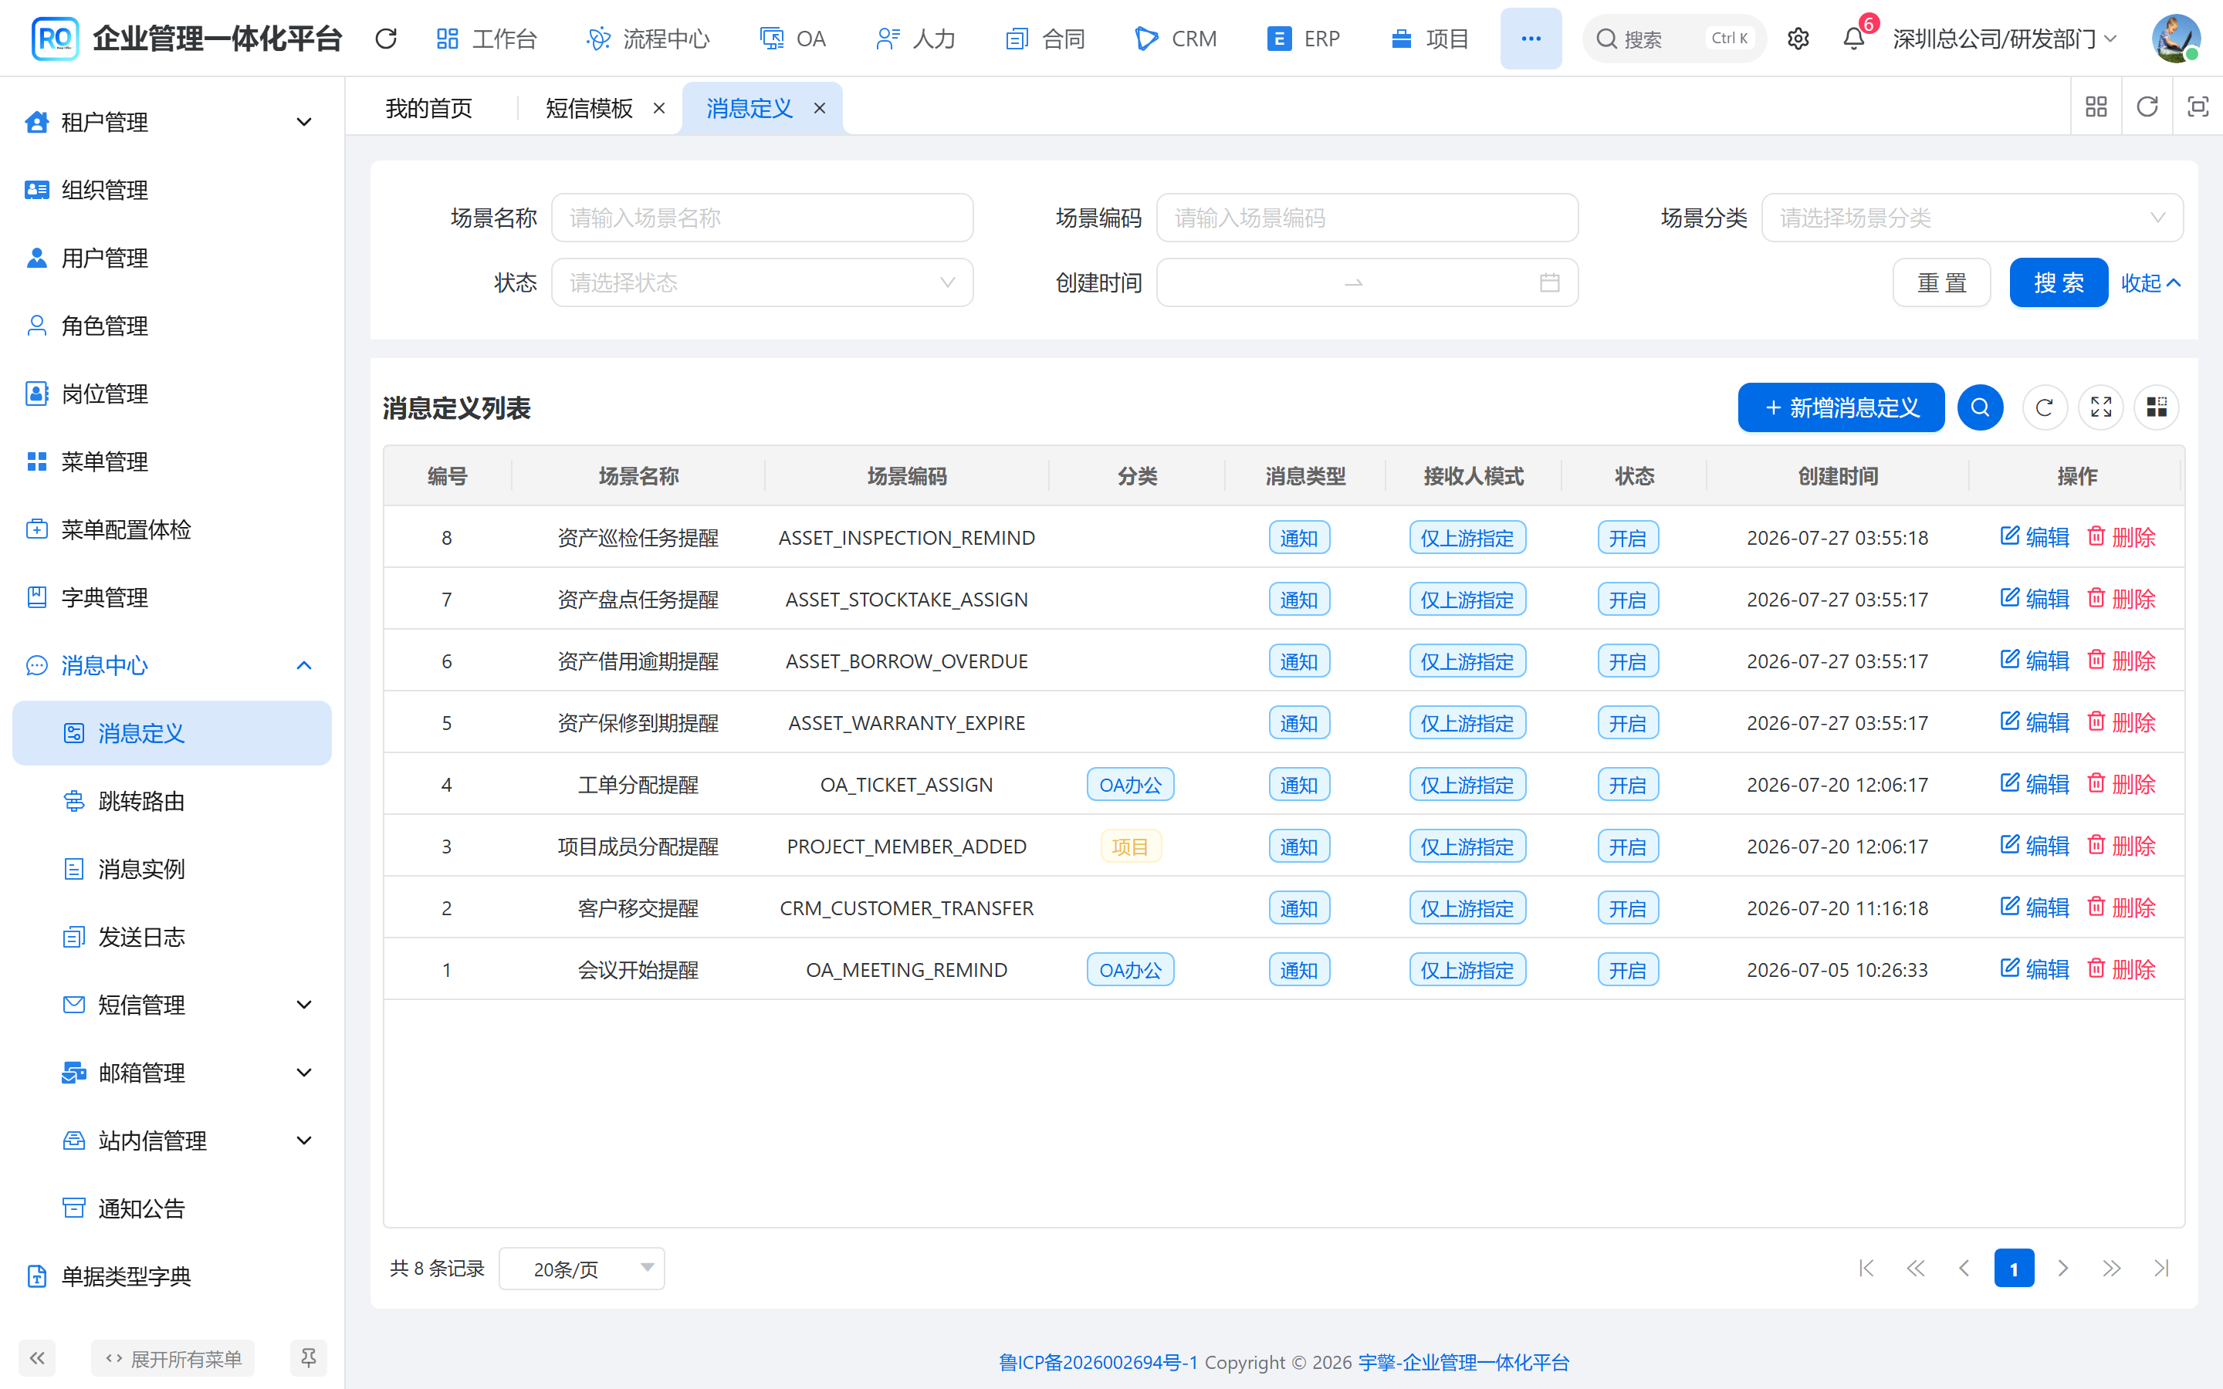Go to next page arrow

pos(2063,1269)
